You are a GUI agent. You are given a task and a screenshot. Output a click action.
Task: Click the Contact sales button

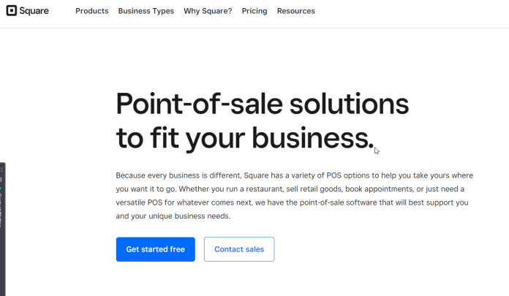tap(239, 249)
